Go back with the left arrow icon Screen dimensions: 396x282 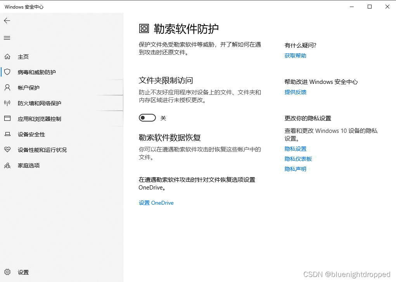click(x=7, y=21)
